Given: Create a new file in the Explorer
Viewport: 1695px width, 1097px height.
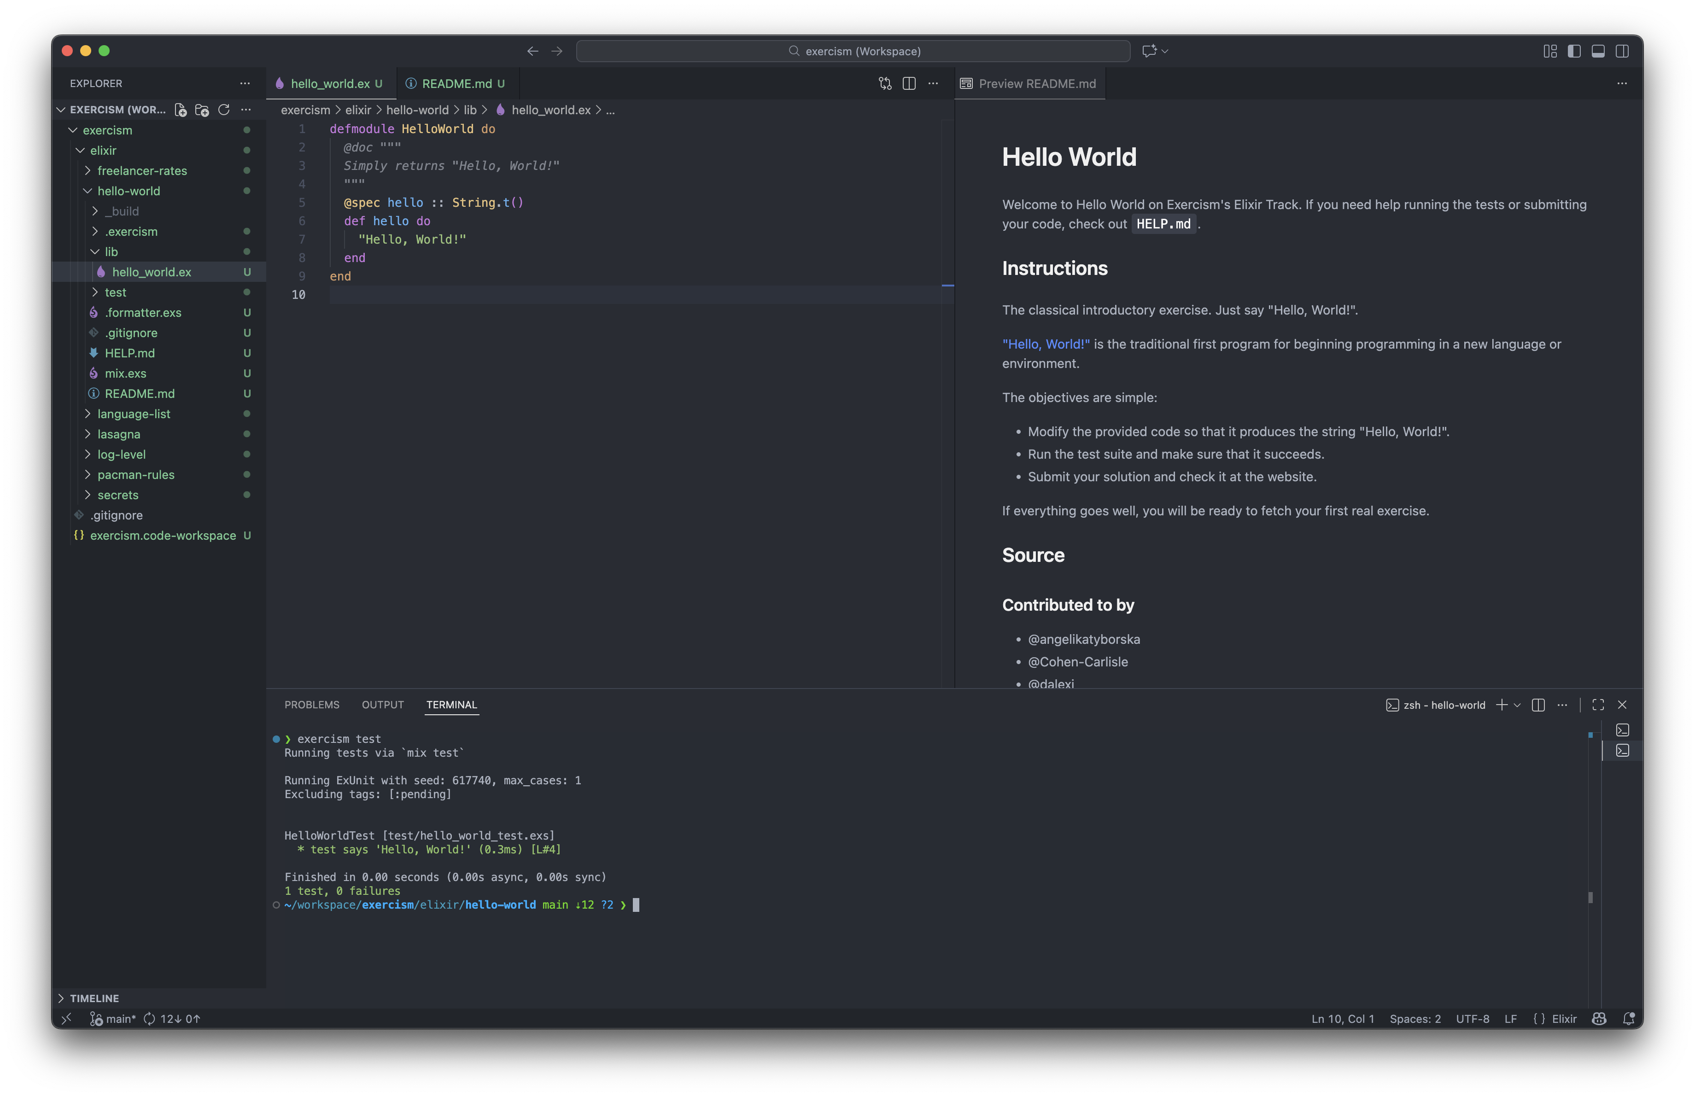Looking at the screenshot, I should tap(180, 111).
